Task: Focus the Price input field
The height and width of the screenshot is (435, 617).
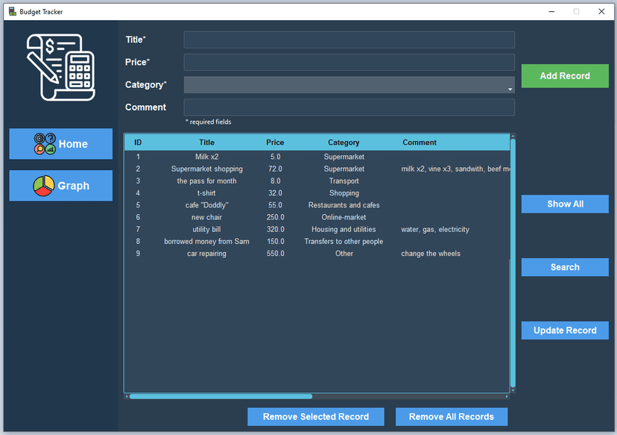Action: click(349, 63)
